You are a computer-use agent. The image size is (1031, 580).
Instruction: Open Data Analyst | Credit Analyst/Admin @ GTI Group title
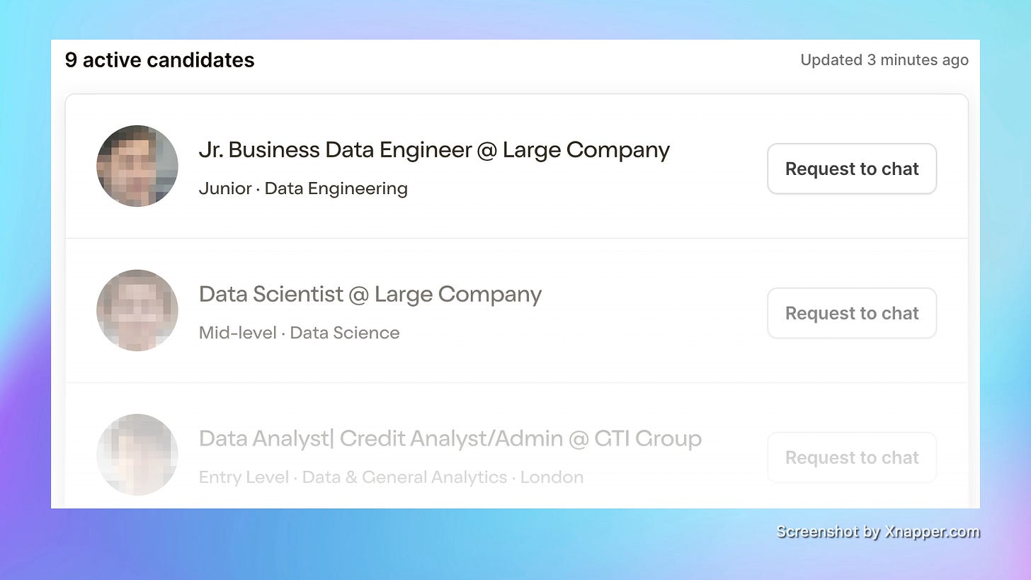[x=450, y=439]
